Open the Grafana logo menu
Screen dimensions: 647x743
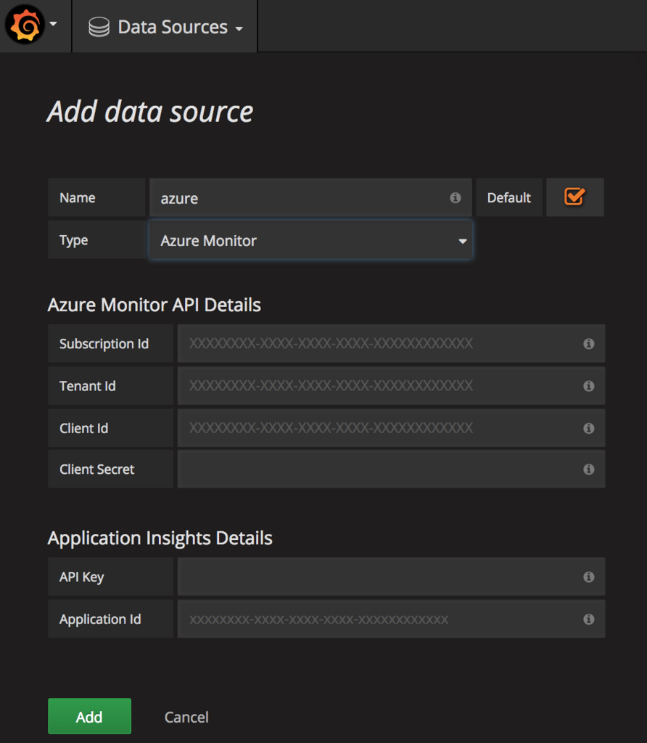click(x=25, y=25)
